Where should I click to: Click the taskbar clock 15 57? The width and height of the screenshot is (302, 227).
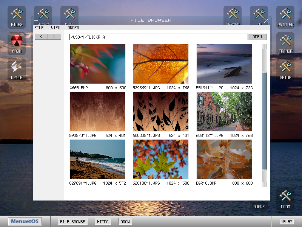(x=287, y=222)
